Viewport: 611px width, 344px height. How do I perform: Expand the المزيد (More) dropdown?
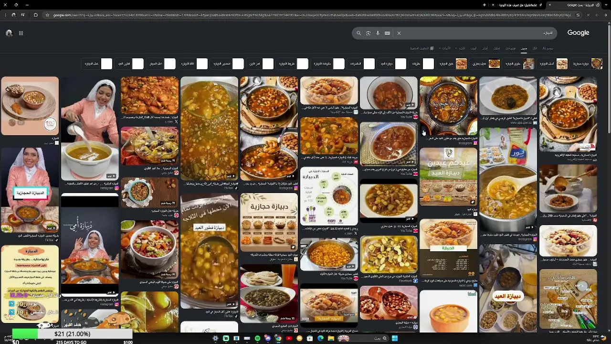[461, 48]
